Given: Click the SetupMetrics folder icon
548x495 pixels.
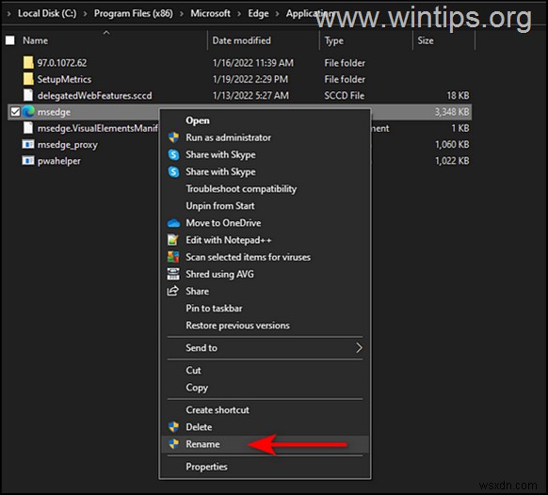Looking at the screenshot, I should [28, 79].
